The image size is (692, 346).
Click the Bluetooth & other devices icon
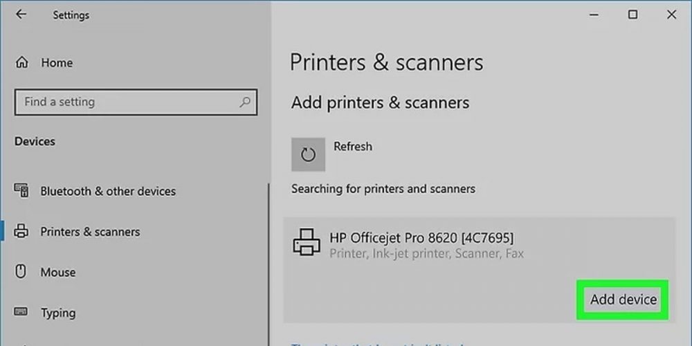(x=21, y=191)
